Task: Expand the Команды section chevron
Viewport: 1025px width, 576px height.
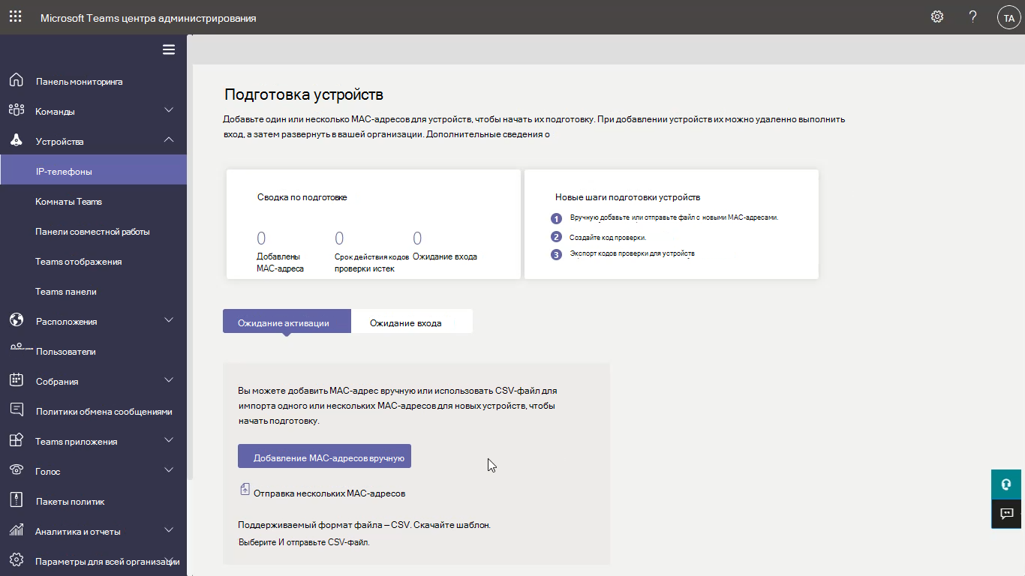Action: [x=169, y=110]
